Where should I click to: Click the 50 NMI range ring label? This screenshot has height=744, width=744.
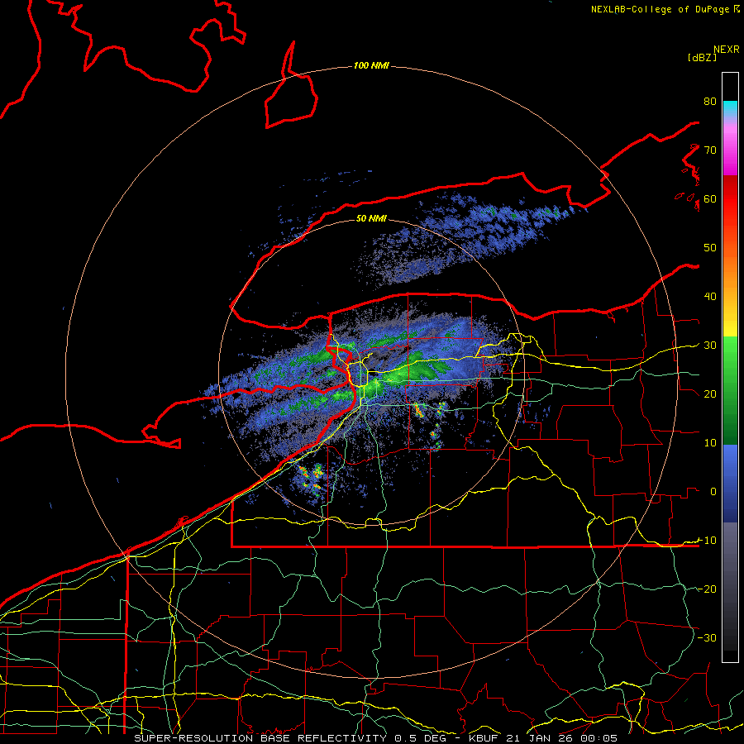371,218
